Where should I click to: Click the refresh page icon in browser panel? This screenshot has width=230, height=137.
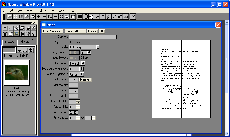5,28
